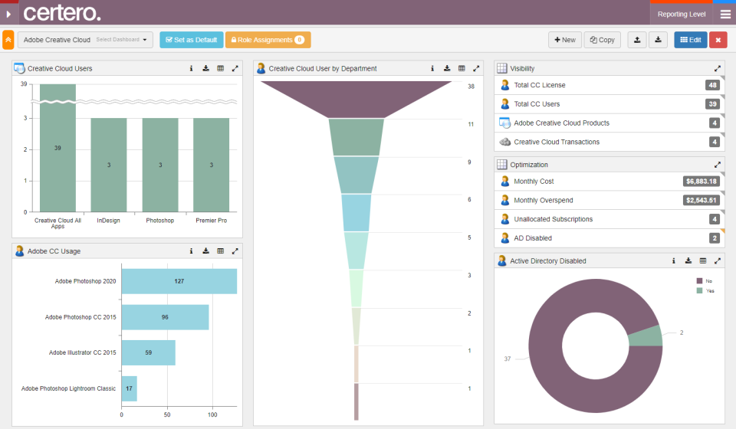Expand Adobe CC Usage widget to fullscreen
736x429 pixels.
[x=235, y=251]
